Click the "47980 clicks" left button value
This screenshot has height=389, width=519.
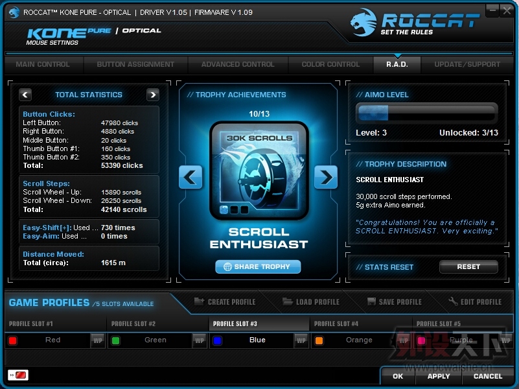click(x=119, y=123)
